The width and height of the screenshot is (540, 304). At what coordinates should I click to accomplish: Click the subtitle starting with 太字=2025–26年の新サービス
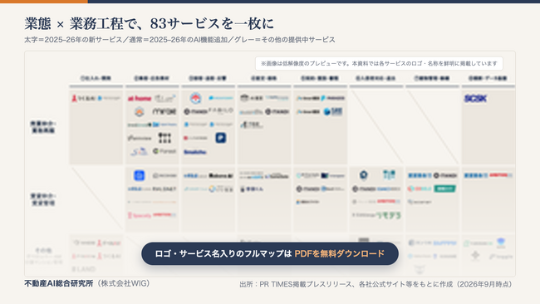179,40
